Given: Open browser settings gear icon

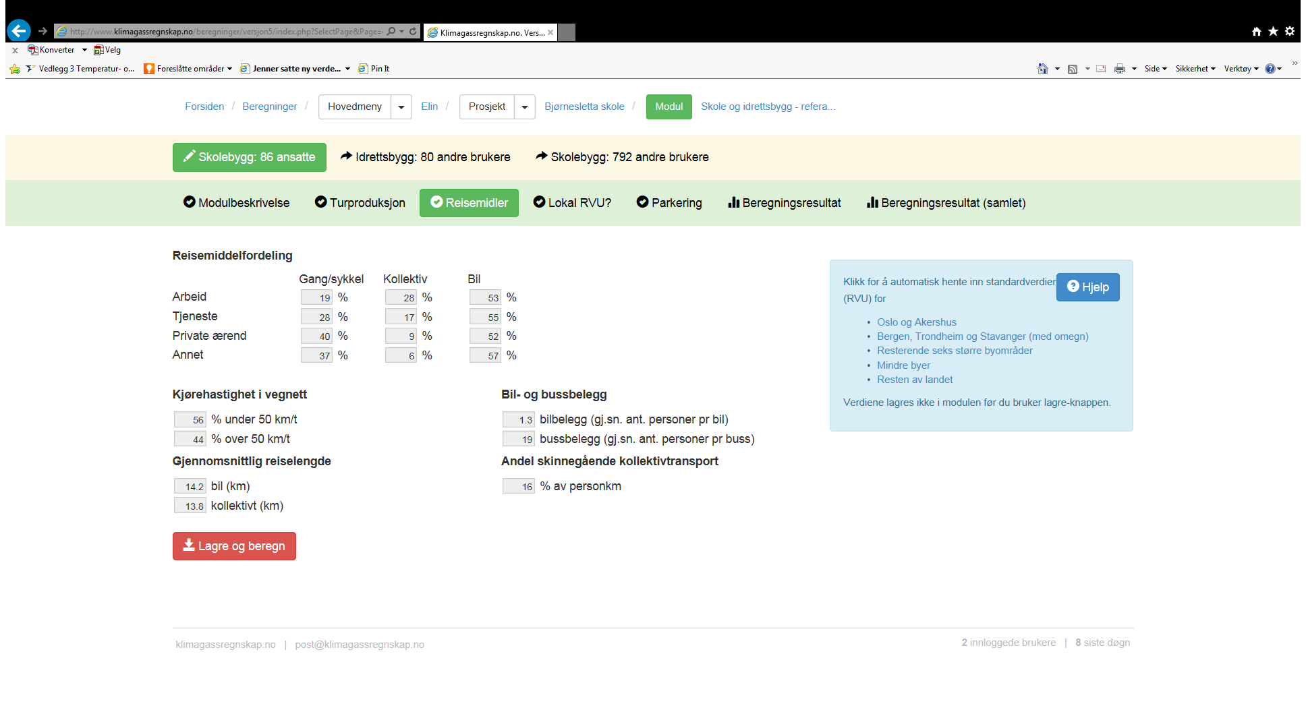Looking at the screenshot, I should pos(1290,32).
